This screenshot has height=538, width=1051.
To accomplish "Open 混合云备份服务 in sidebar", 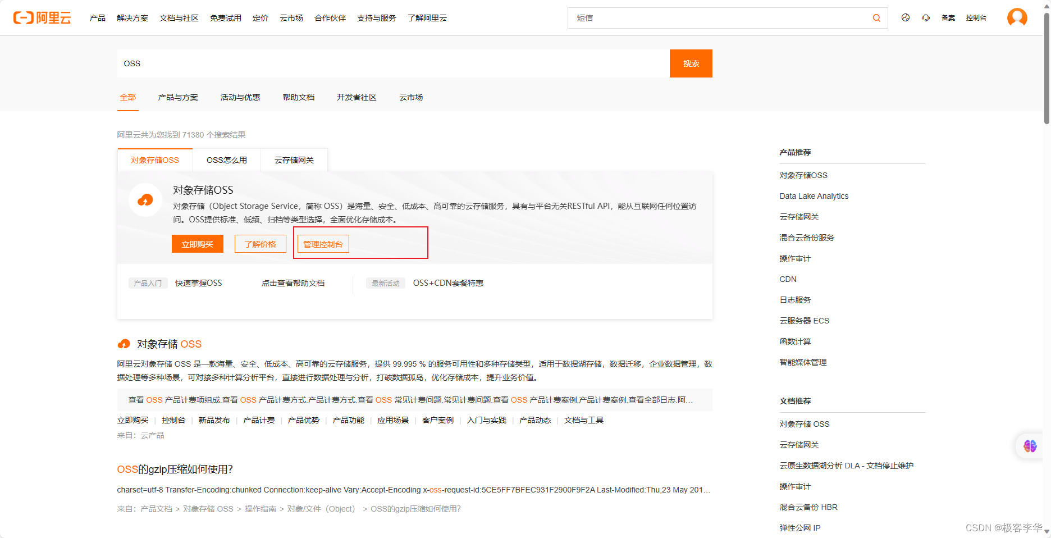I will point(807,238).
